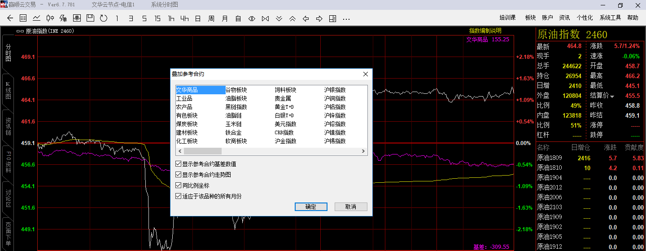Open the quote list icon in toolbar
Image resolution: width=646 pixels, height=251 pixels.
[x=23, y=18]
